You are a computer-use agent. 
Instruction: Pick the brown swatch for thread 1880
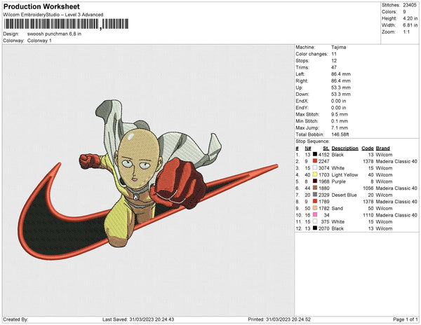point(315,188)
